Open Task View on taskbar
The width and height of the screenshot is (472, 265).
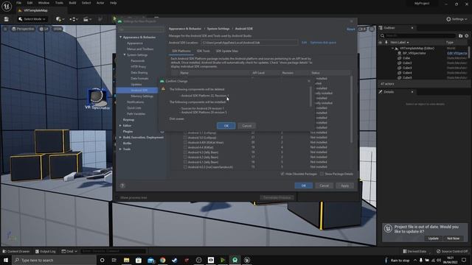click(x=114, y=260)
